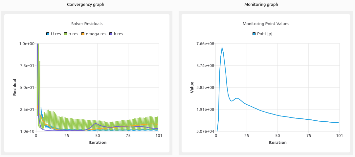355x157 pixels.
Task: Click the green p-res legend swatch
Action: pos(66,34)
